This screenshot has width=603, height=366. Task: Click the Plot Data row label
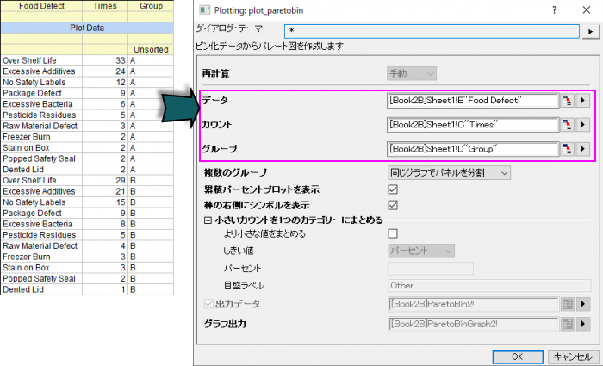(x=87, y=28)
